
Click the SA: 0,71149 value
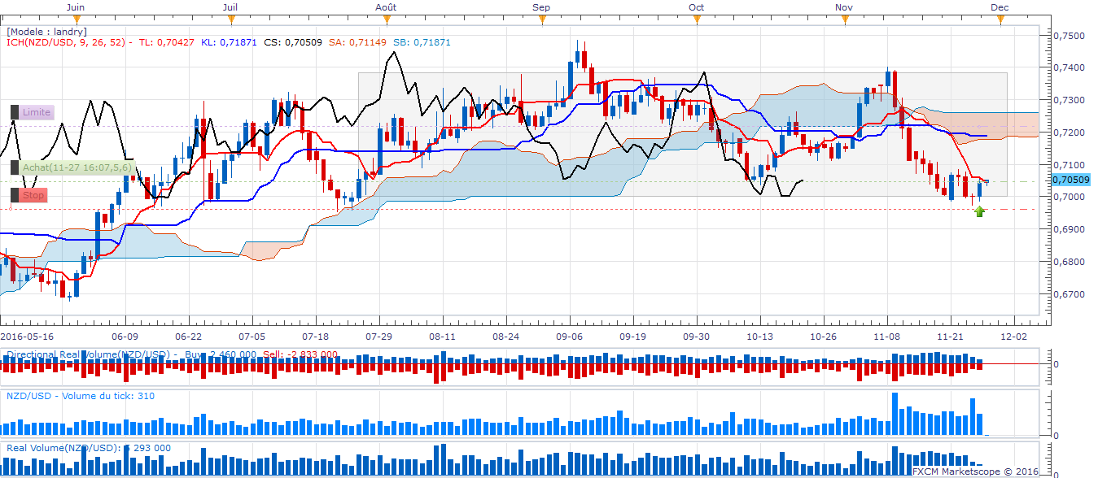pos(357,41)
